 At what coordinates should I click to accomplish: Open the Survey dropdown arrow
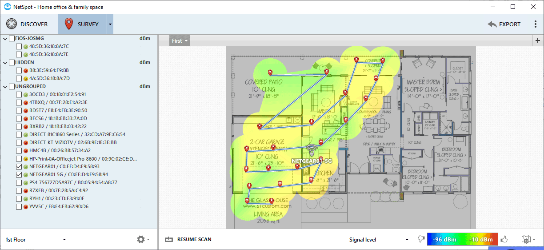pos(110,24)
